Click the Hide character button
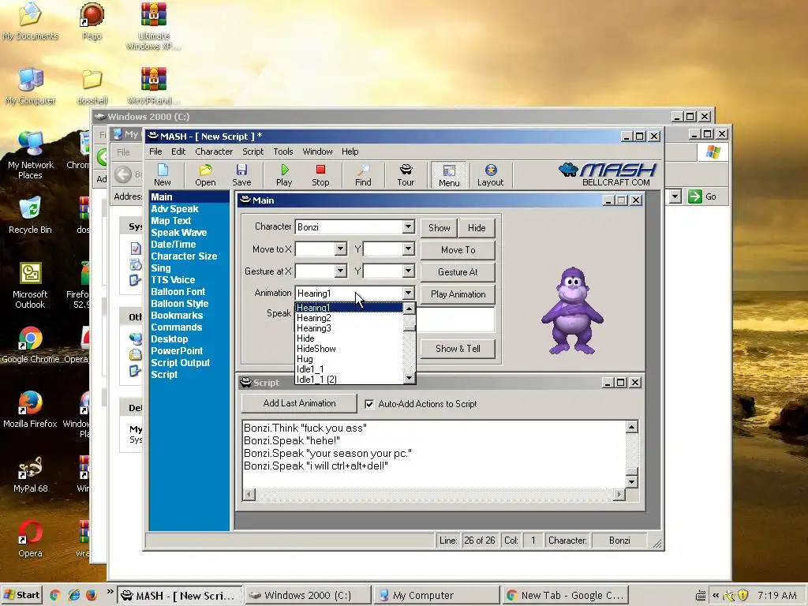The image size is (808, 606). (x=476, y=228)
